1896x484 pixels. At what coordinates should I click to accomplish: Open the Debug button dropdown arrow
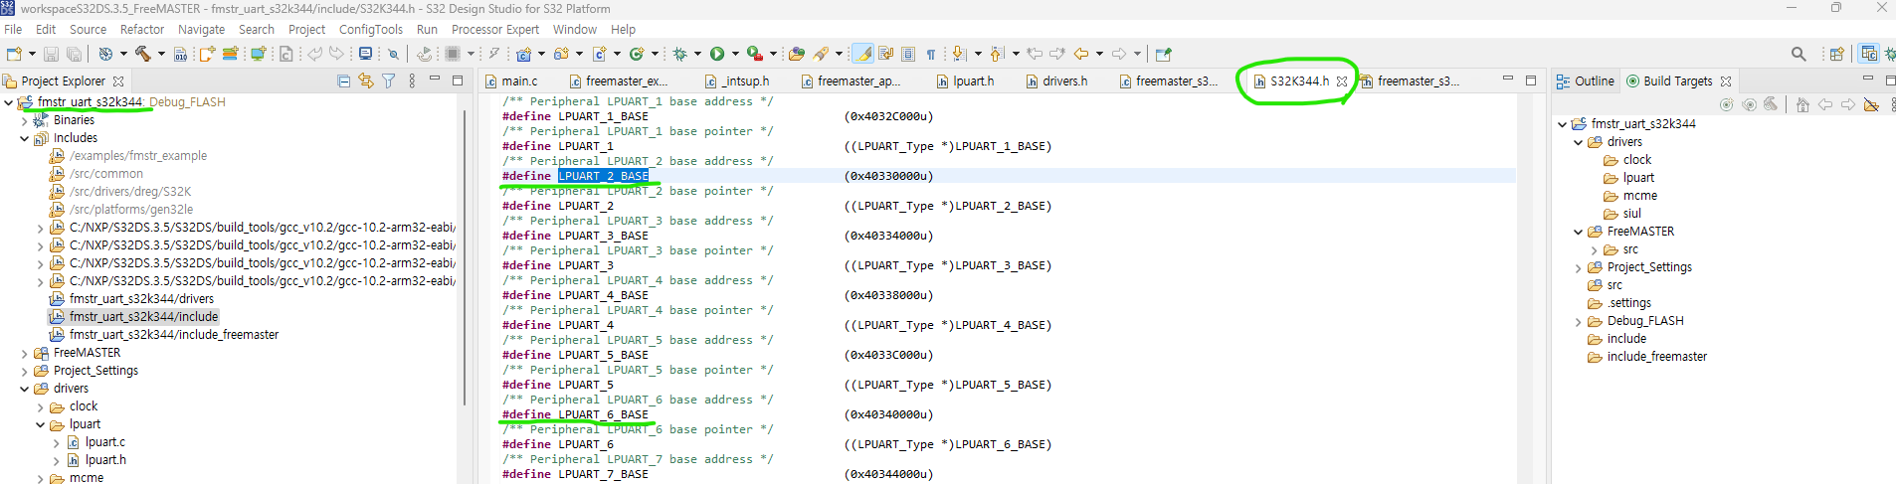[x=697, y=54]
